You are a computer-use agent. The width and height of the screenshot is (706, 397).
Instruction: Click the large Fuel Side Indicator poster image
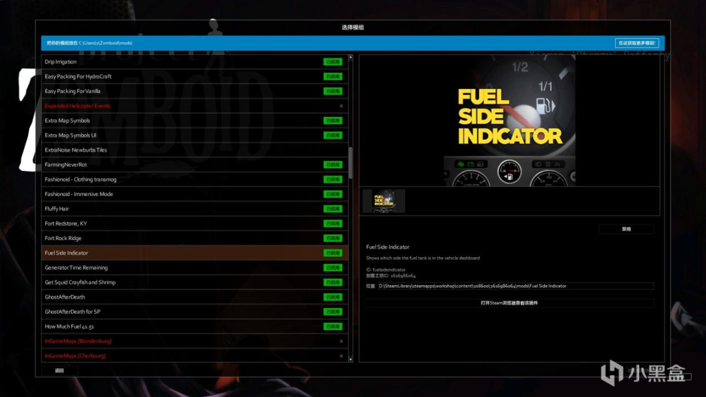click(510, 121)
